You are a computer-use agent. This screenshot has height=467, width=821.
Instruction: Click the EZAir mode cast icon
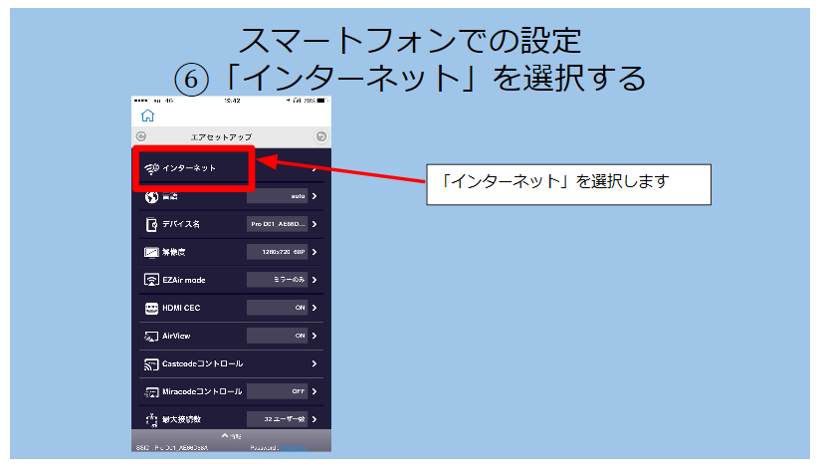[151, 281]
